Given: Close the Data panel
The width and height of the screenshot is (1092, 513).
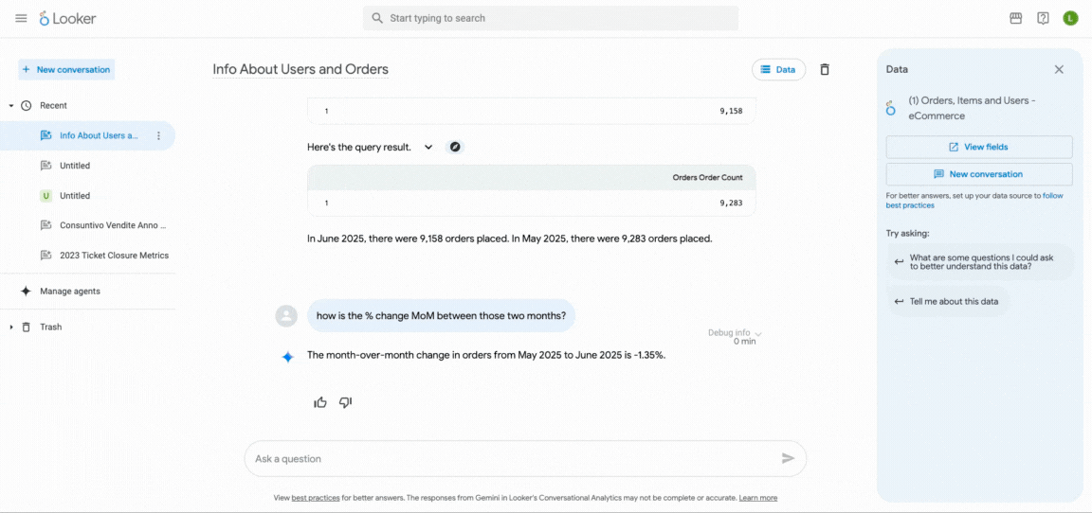Looking at the screenshot, I should 1059,69.
